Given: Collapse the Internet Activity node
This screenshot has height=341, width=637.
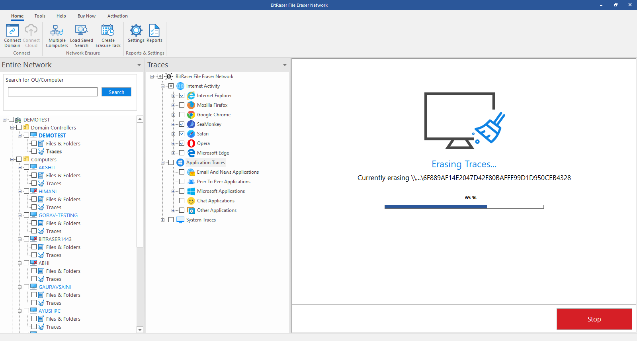Looking at the screenshot, I should [x=162, y=86].
